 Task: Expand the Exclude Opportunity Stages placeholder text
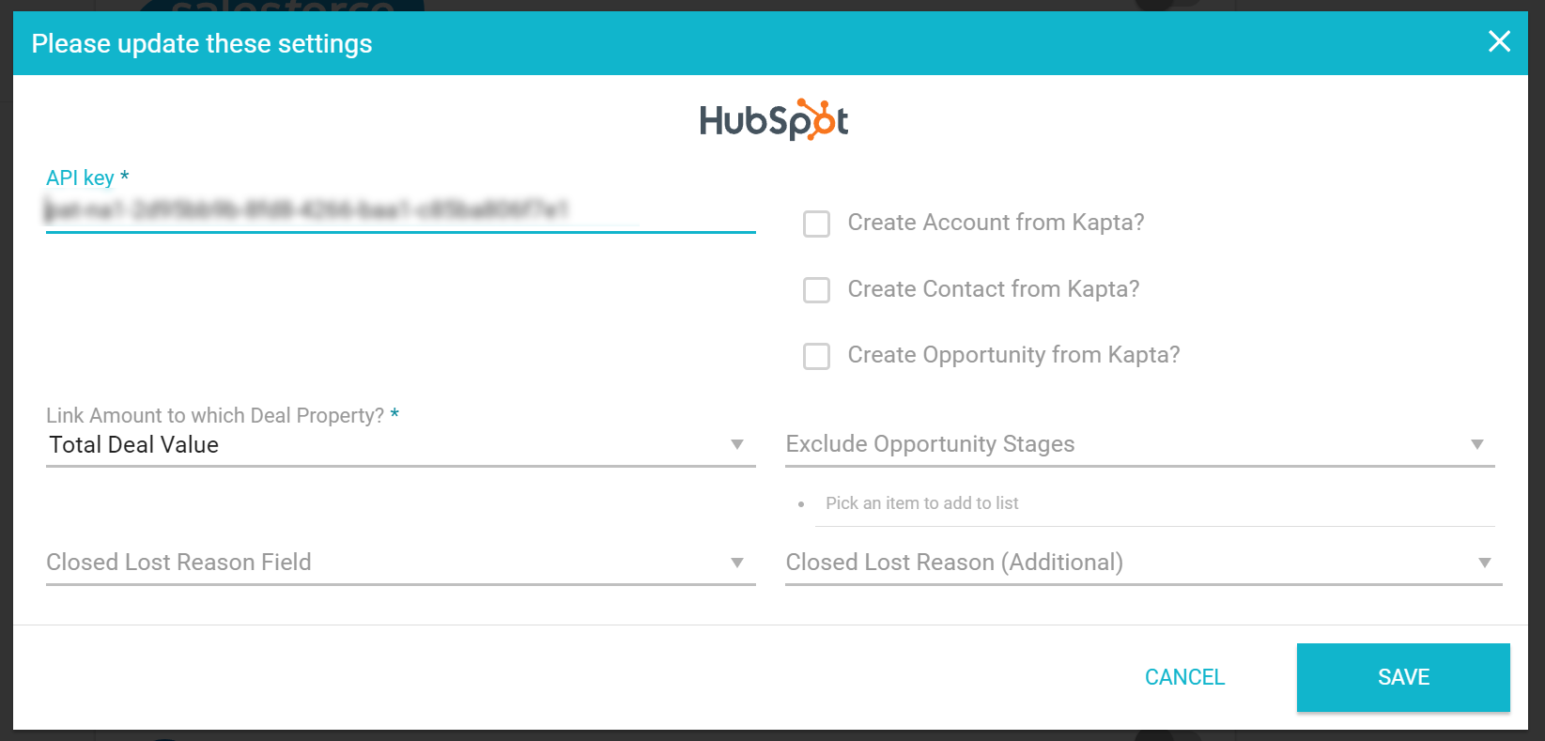coord(930,444)
